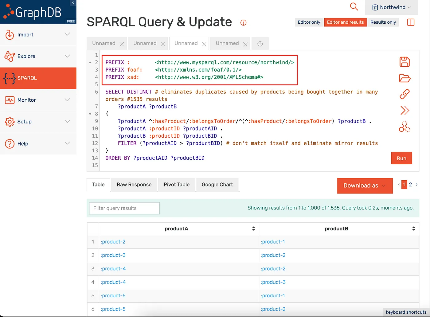Close the active third Unnamed tab
430x317 pixels.
pos(204,44)
